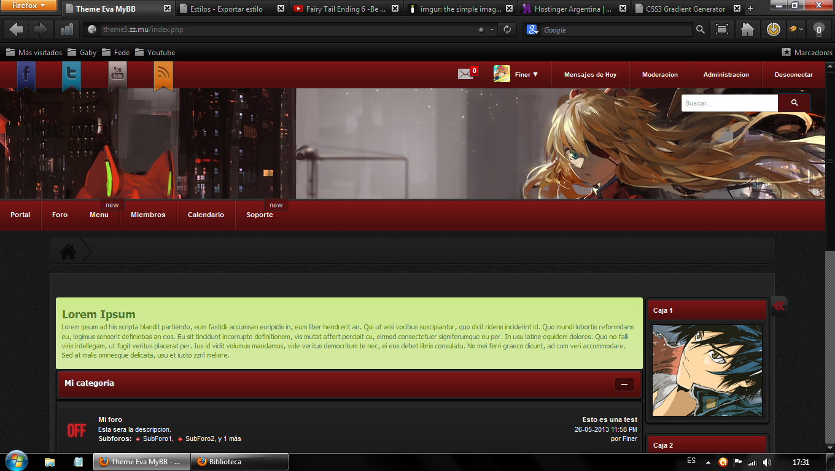Click the browser search magnifier icon
This screenshot has height=471, width=835.
point(700,29)
